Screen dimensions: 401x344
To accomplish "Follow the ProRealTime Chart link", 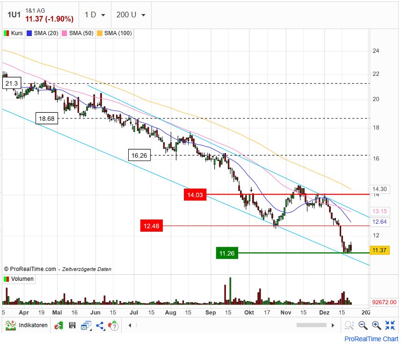I will coord(372,339).
